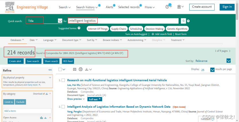
Task: Click the Create account button
Action: (x=202, y=7)
